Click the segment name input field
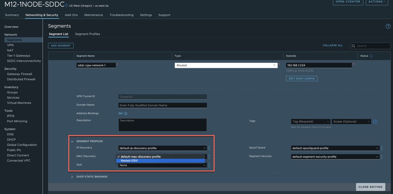 (96, 65)
